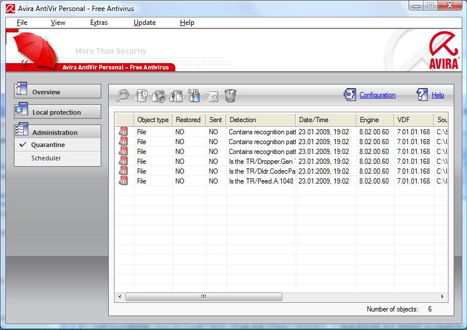Open the Help menu in menu bar

tap(187, 23)
